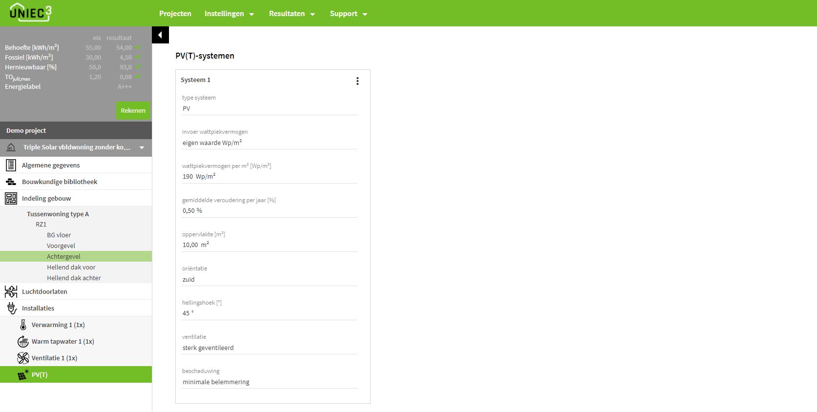Click the Bouwkundige bibliotheek bricks icon
Viewport: 817px width, 412px height.
pos(11,182)
